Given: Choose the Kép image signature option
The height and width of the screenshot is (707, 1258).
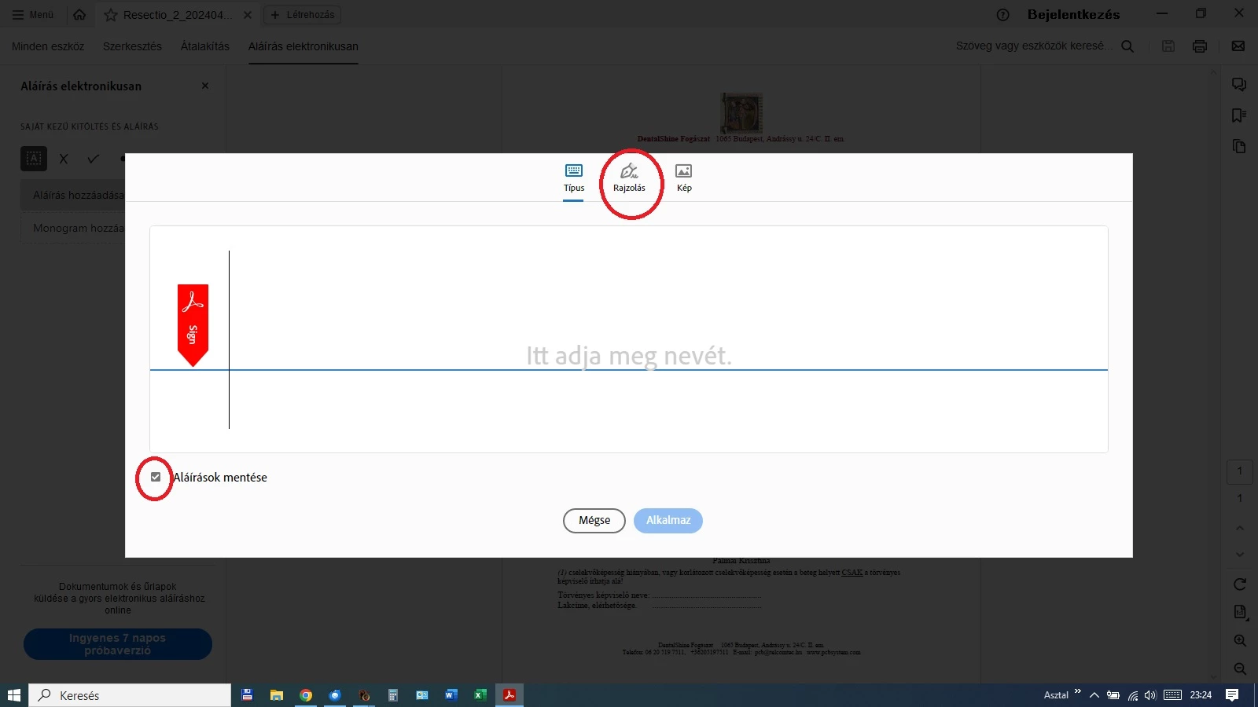Looking at the screenshot, I should pos(684,178).
